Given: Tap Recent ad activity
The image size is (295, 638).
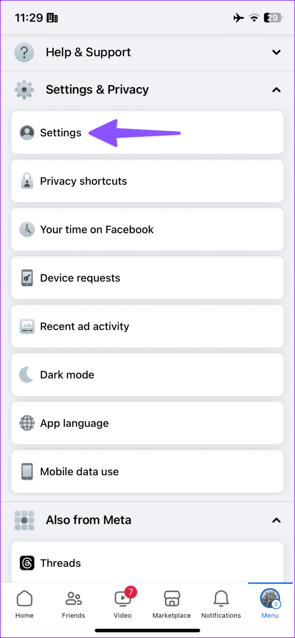Looking at the screenshot, I should (147, 326).
